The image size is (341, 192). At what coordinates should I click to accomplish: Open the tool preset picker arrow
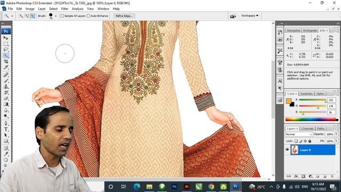12,16
